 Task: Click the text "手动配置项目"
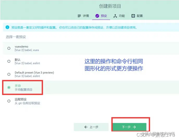[x=23, y=90]
